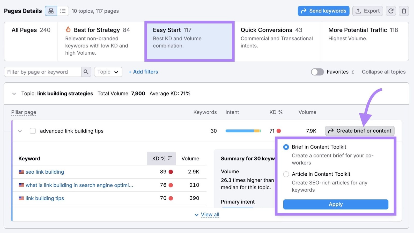Collapse the link building strategies topic
Viewport: 414px width, 233px height.
(14, 94)
